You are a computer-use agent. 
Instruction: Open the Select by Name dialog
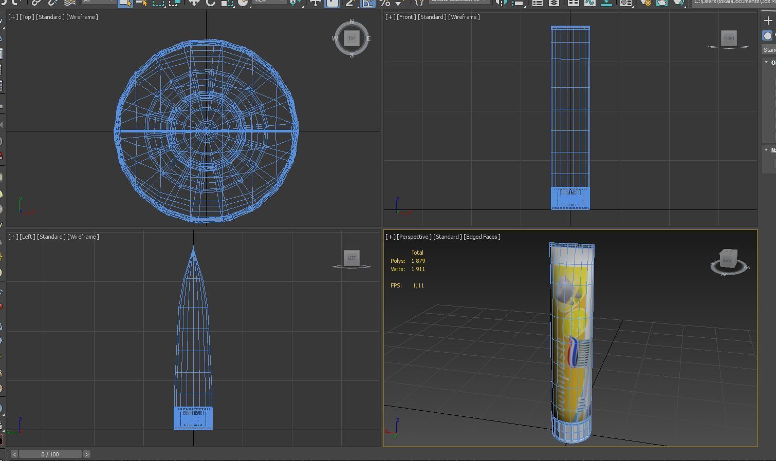141,3
